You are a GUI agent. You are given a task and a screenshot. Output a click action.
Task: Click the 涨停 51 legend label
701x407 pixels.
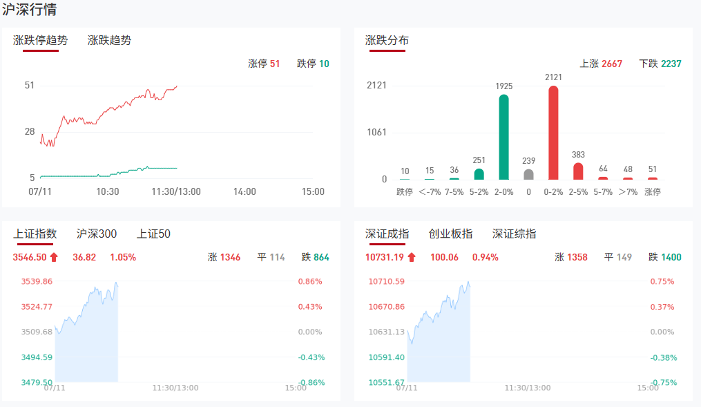click(x=264, y=64)
